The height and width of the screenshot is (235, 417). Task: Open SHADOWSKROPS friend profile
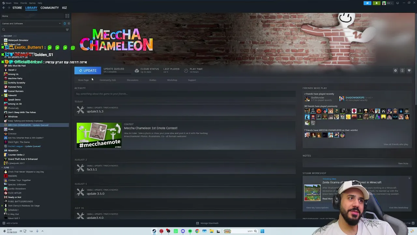pos(355,98)
